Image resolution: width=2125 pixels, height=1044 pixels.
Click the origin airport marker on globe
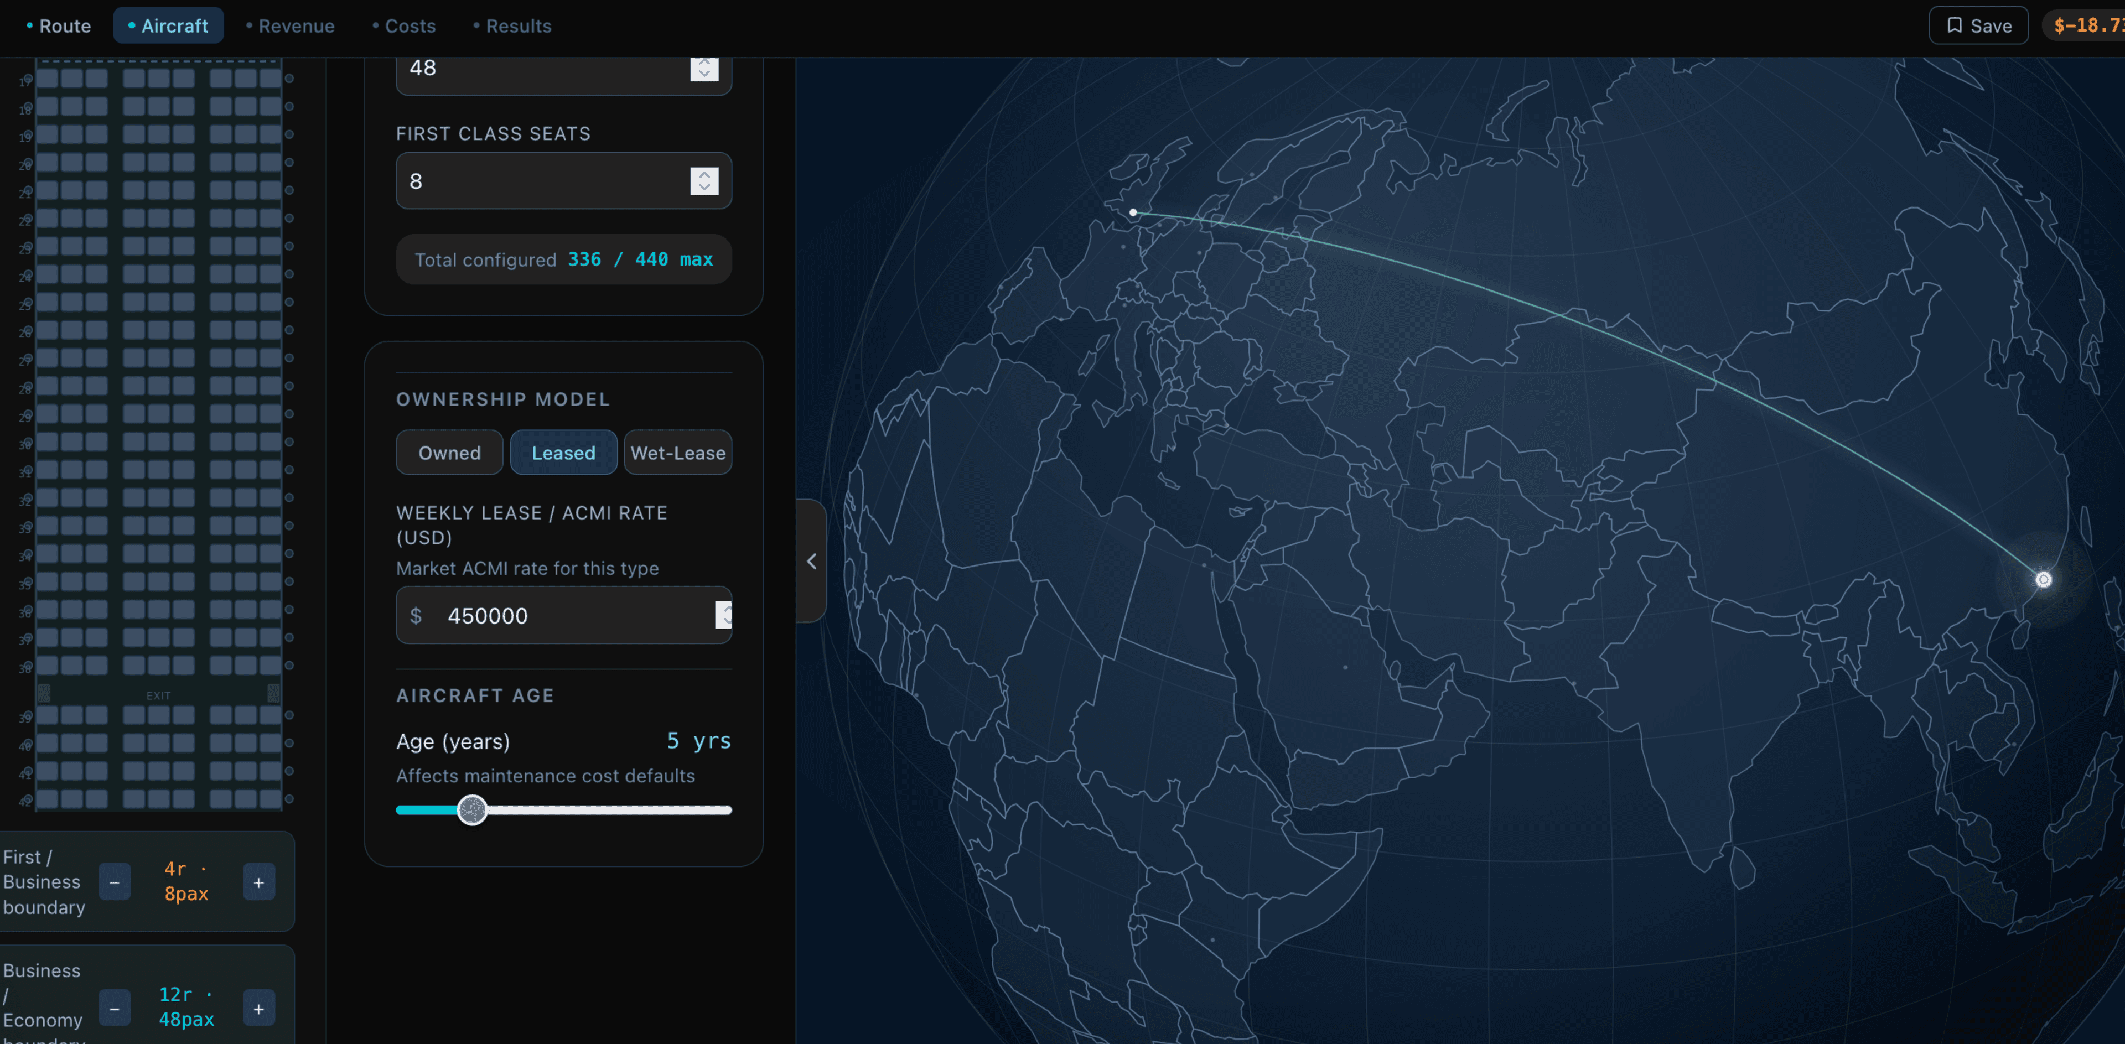click(1133, 213)
